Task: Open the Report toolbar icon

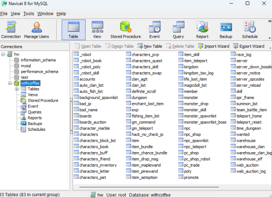Action: point(202,30)
